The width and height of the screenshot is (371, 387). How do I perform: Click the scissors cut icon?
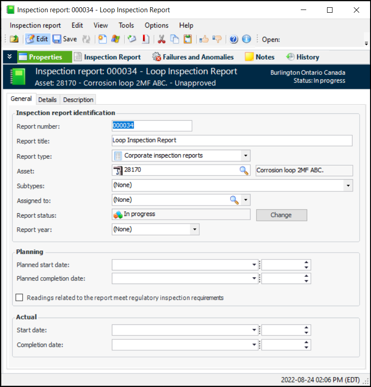(161, 39)
